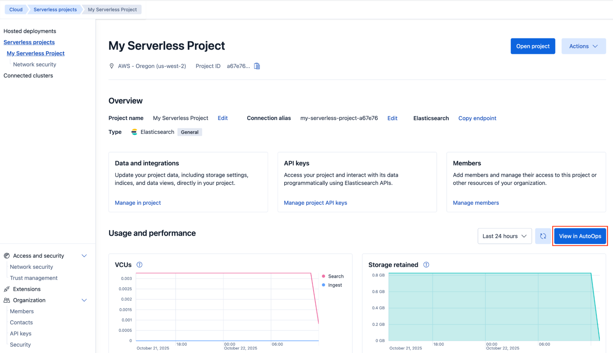Click the Extensions plug icon
613x353 pixels.
click(x=6, y=289)
